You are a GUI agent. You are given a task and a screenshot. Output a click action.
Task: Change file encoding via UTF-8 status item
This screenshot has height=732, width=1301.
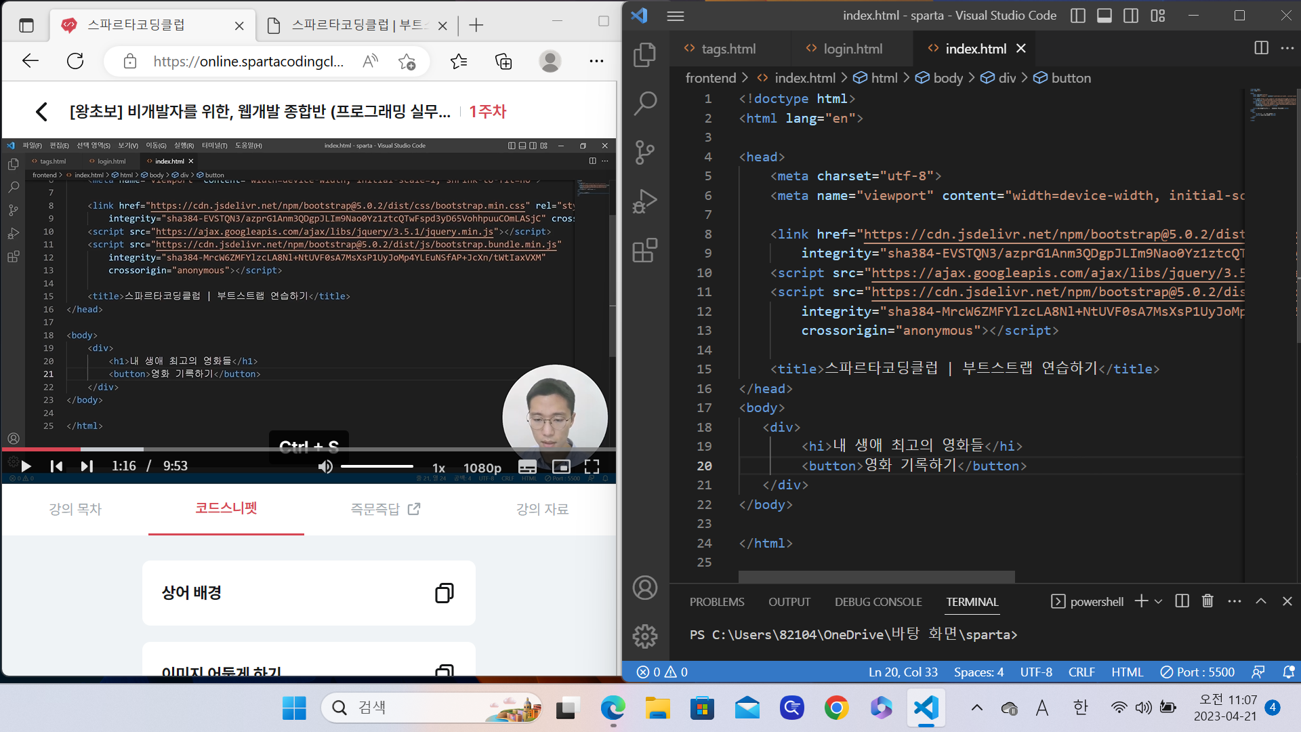coord(1036,672)
